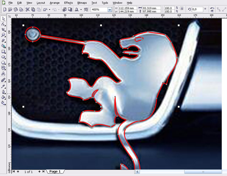Select the Polygon tool
This screenshot has height=176, width=227.
3,62
